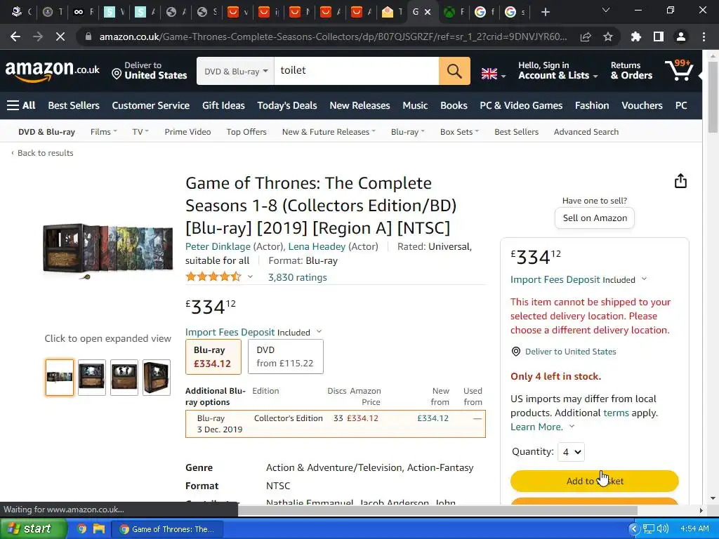Open the Peter Dinklage actor link
The height and width of the screenshot is (539, 719).
click(x=218, y=246)
